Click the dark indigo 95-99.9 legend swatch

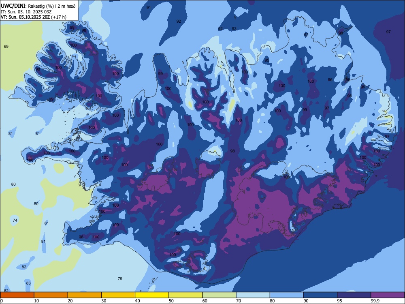[x=354, y=295]
